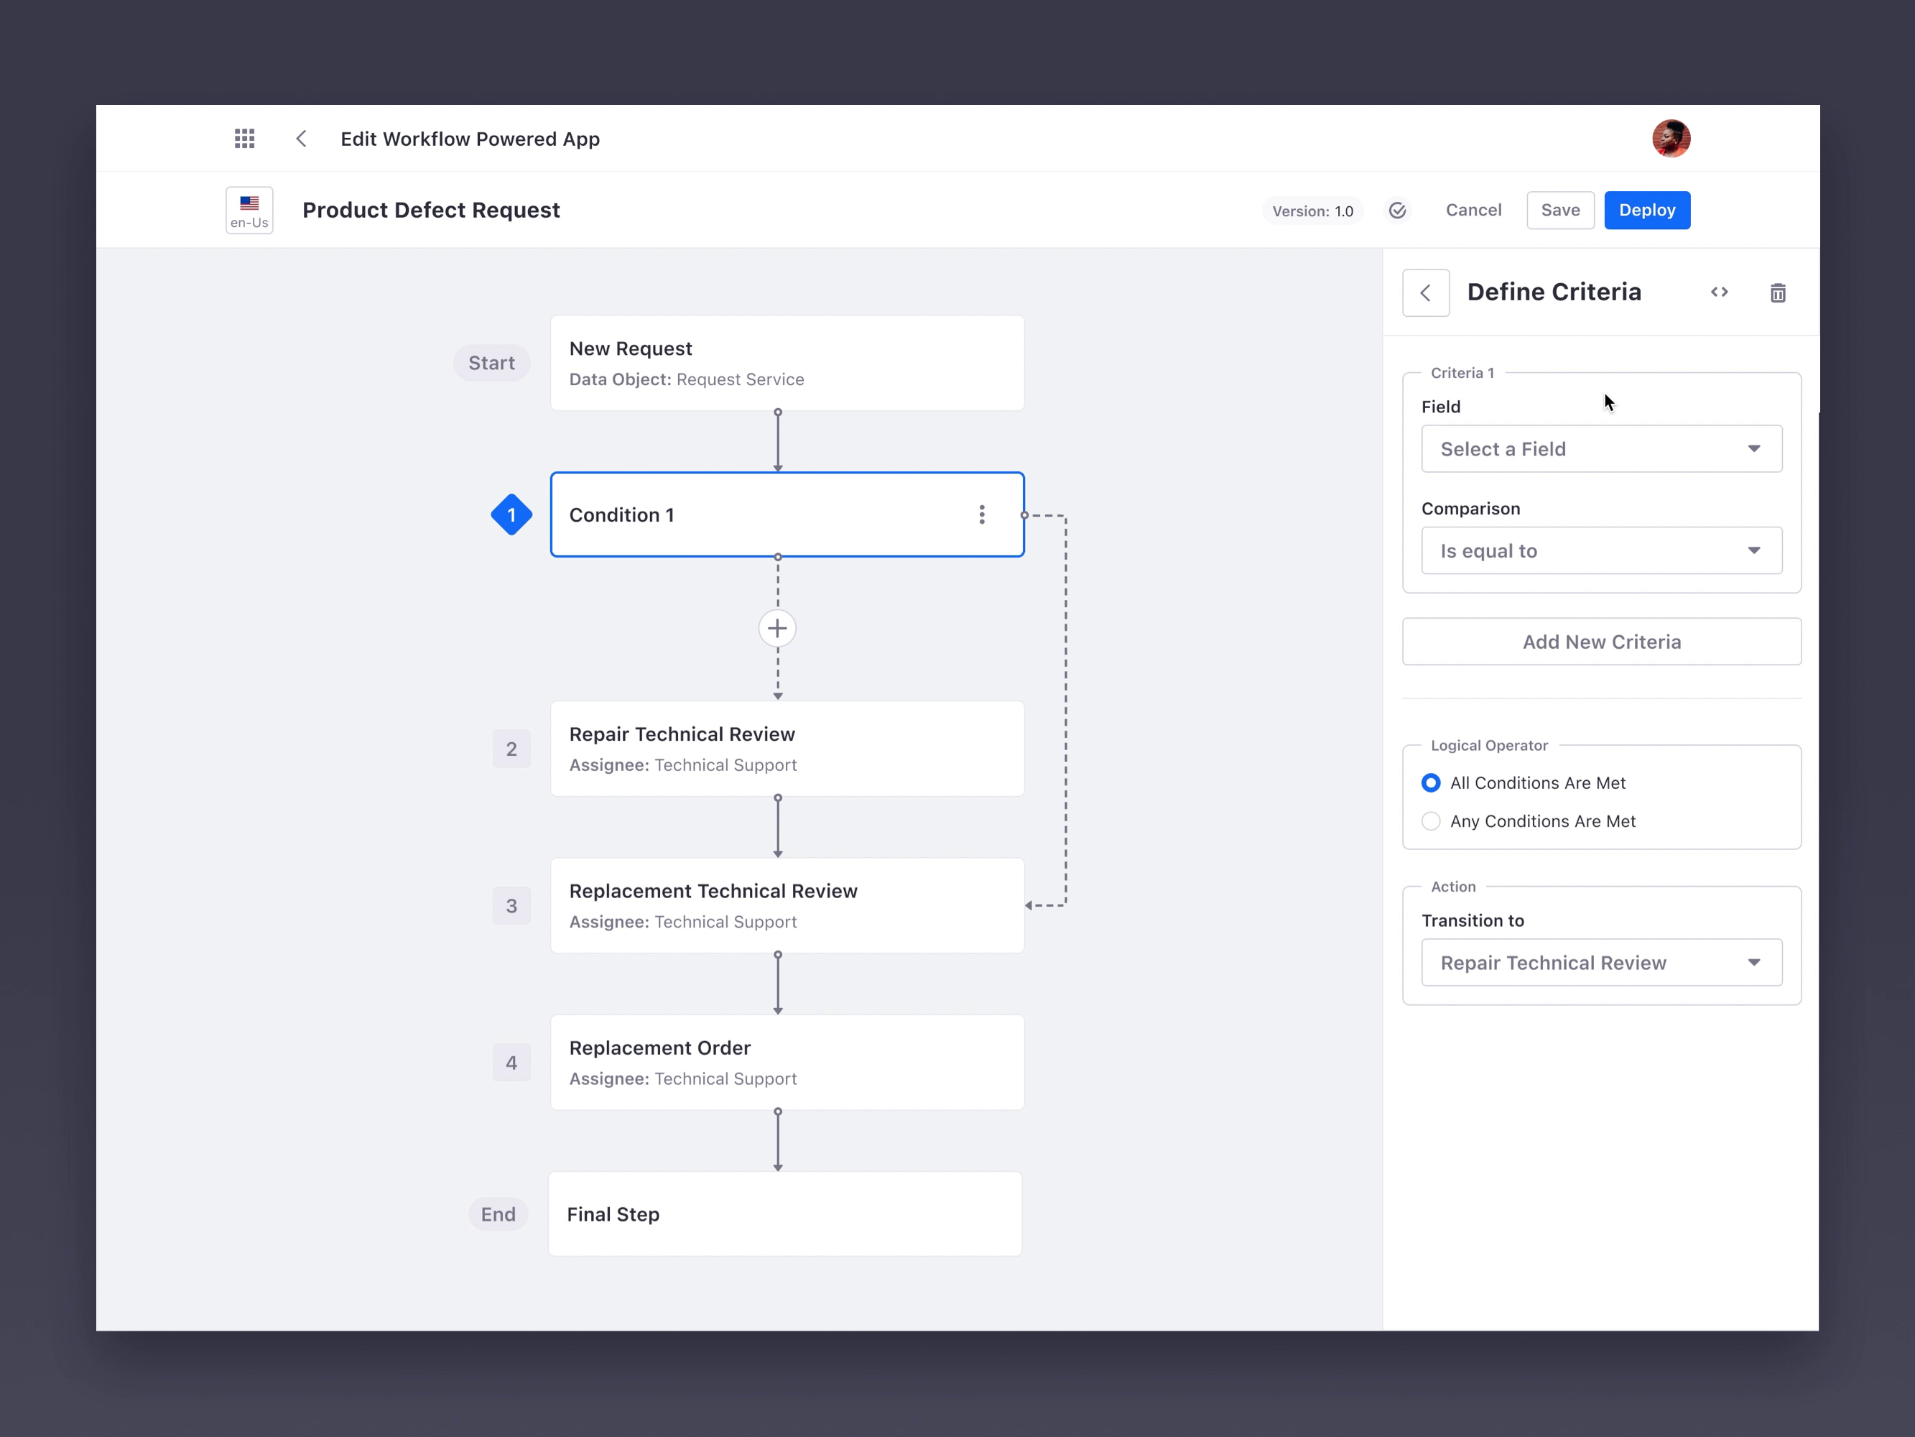
Task: Click step number 3 badge
Action: [x=511, y=906]
